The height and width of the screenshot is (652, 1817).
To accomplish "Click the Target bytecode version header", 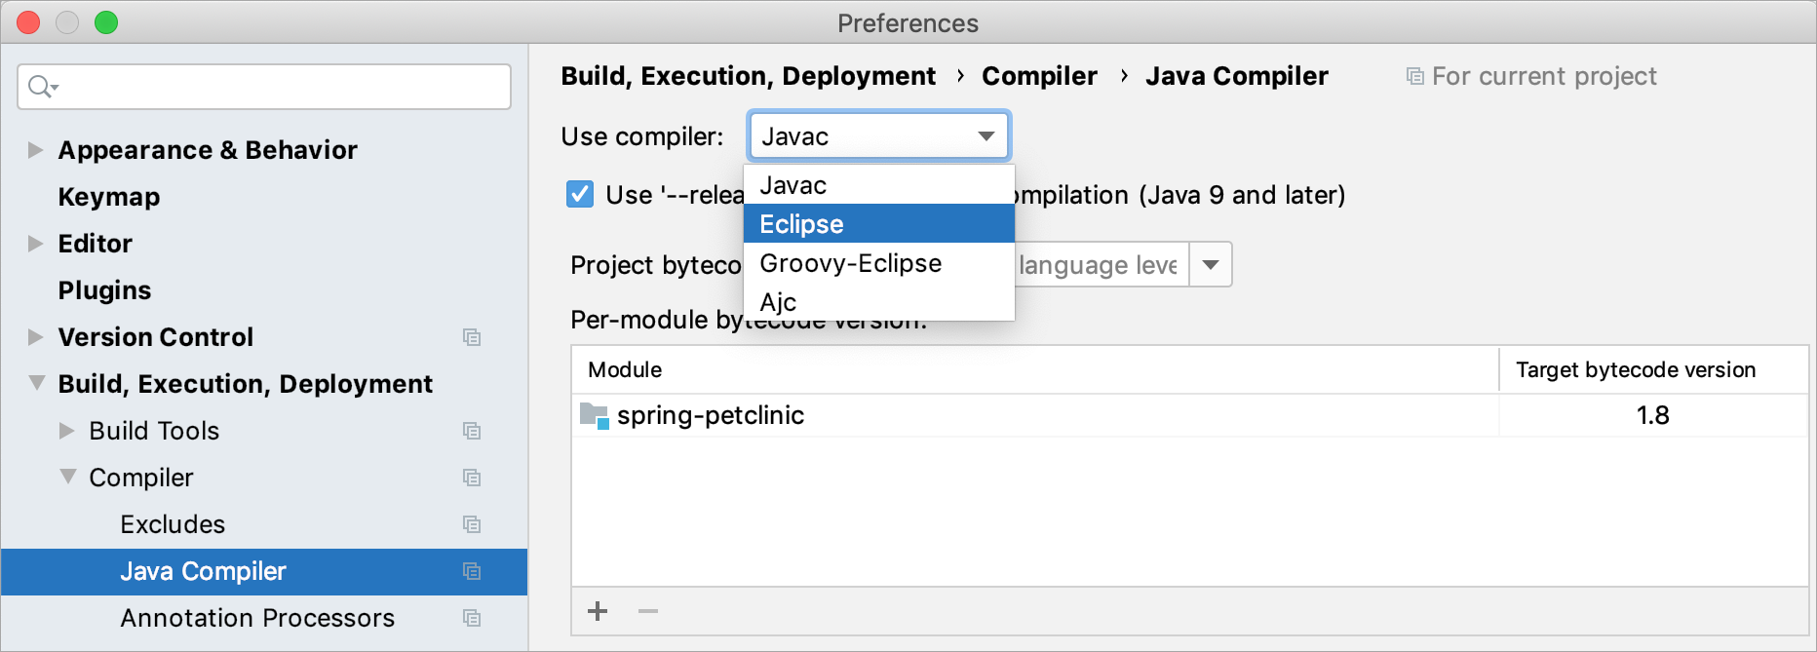I will pyautogui.click(x=1653, y=369).
